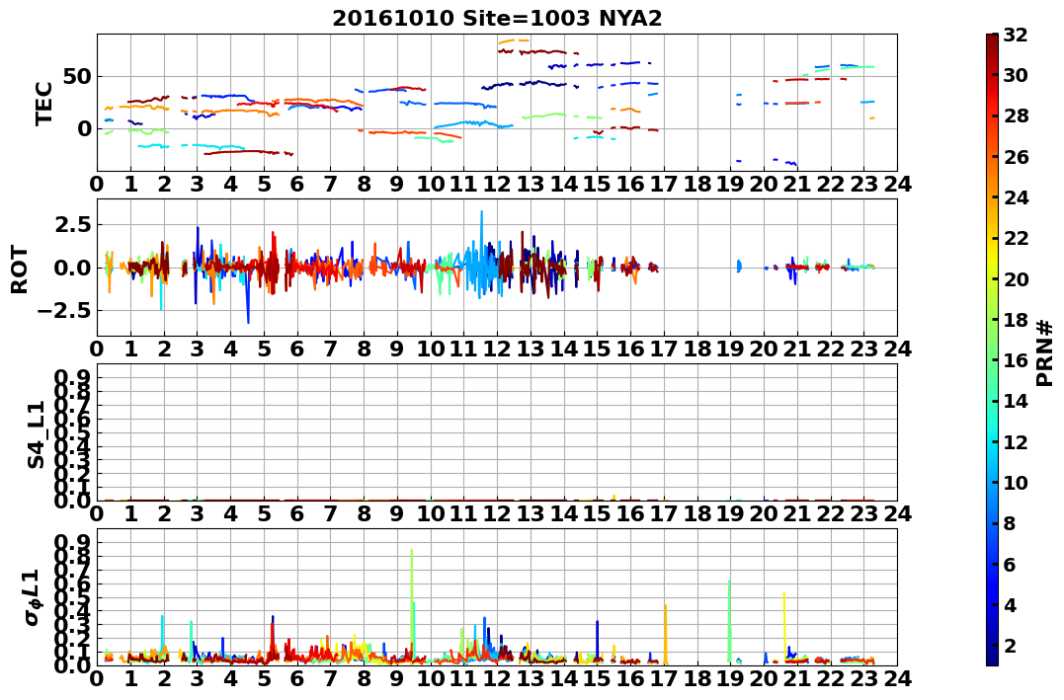Click the dark red top of the PRN colorbar
Screen dimensions: 1064x700
pyautogui.click(x=992, y=39)
